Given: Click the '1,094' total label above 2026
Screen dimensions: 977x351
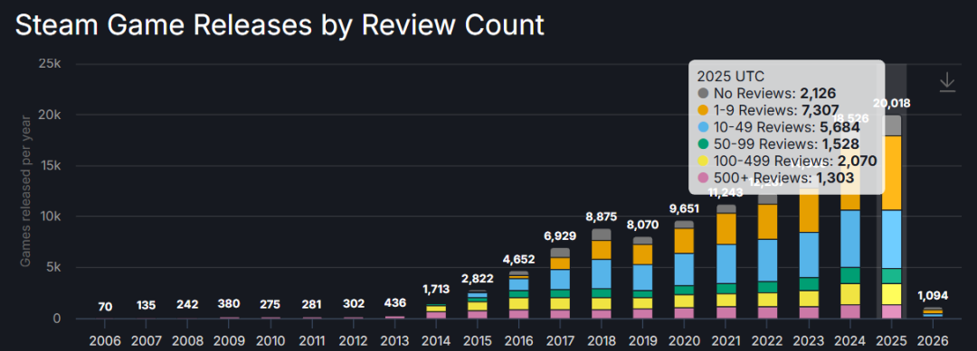Looking at the screenshot, I should [934, 295].
